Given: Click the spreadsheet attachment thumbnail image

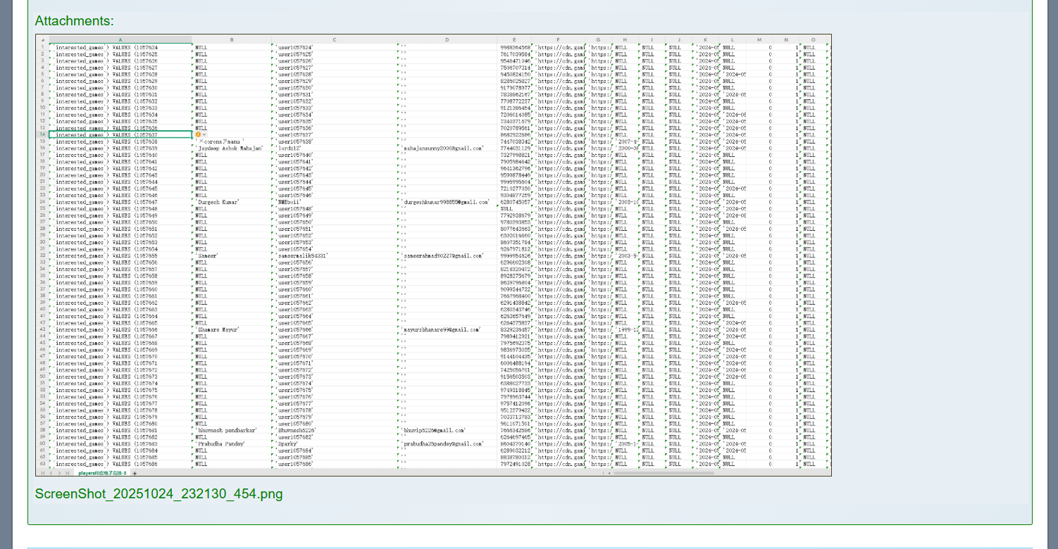Looking at the screenshot, I should [x=433, y=255].
